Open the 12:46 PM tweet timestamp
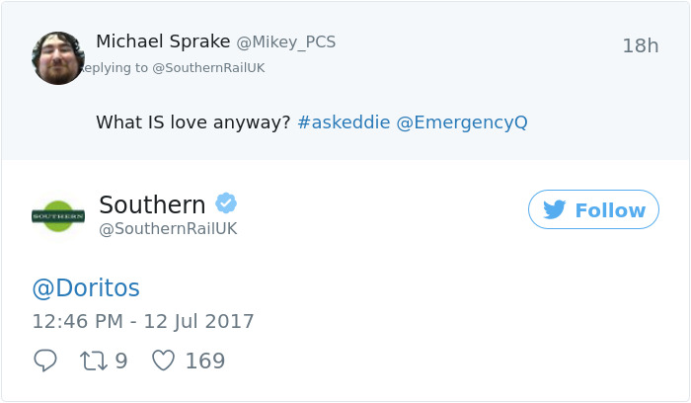Screen dimensions: 691x403 (x=143, y=321)
